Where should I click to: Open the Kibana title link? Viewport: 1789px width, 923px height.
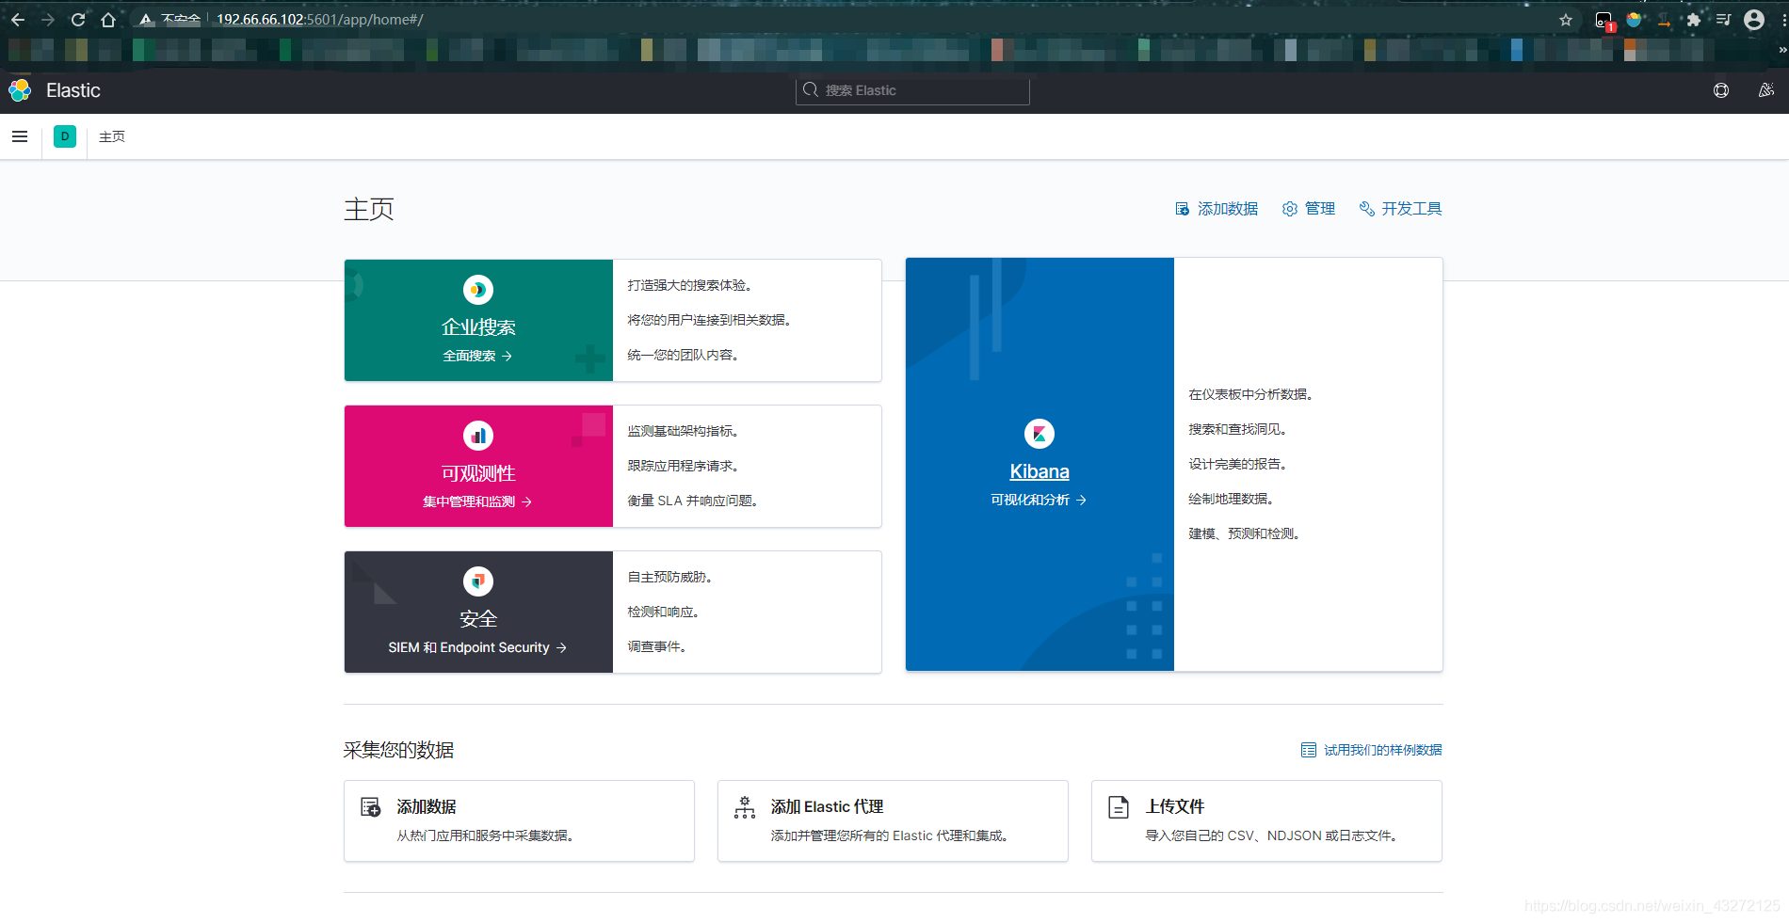1040,471
